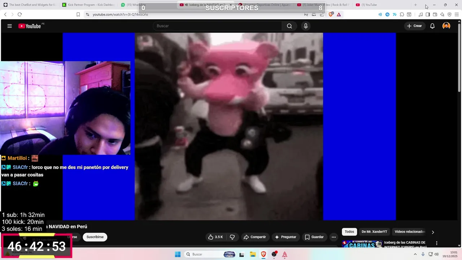Toggle the browser sidebar panel icon
This screenshot has height=260, width=462.
click(428, 14)
